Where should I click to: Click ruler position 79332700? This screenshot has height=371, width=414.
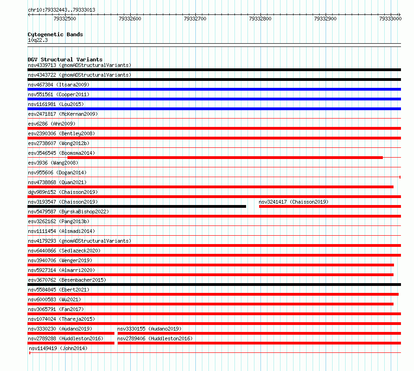coord(195,19)
